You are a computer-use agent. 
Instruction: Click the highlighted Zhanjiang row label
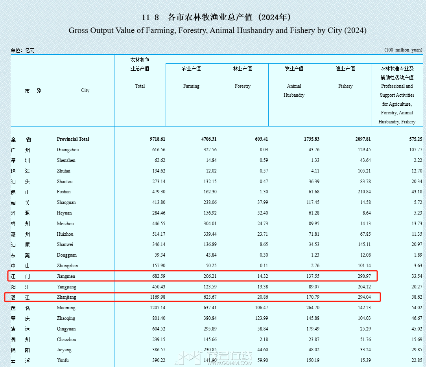point(67,297)
